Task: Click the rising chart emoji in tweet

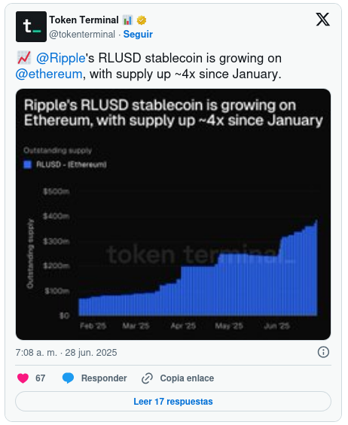Action: [x=24, y=58]
